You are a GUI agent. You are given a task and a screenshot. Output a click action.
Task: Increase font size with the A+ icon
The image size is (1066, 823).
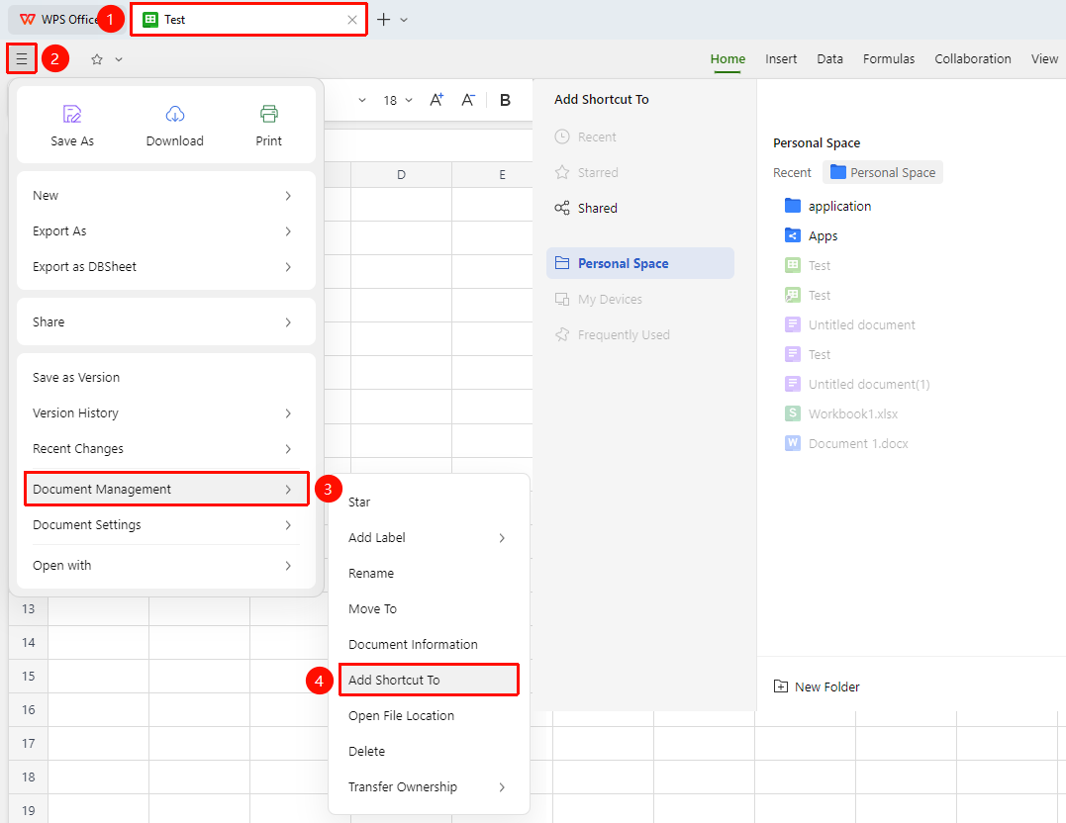click(436, 100)
